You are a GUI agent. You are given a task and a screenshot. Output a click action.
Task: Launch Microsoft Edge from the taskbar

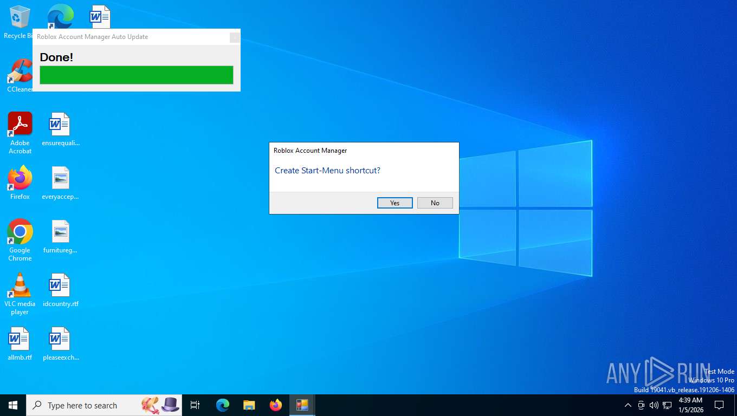(222, 405)
